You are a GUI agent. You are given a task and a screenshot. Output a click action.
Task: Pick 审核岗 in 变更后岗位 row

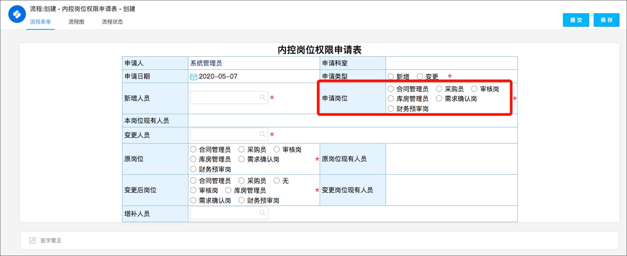[x=193, y=190]
